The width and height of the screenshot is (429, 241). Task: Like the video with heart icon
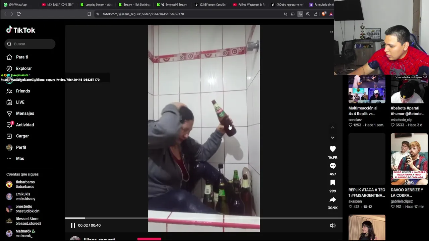point(332,149)
